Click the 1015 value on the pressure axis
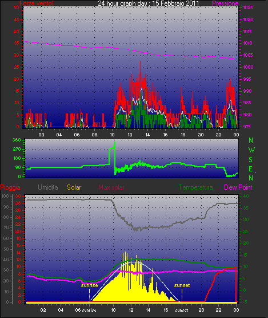The width and height of the screenshot is (268, 318). 247,32
